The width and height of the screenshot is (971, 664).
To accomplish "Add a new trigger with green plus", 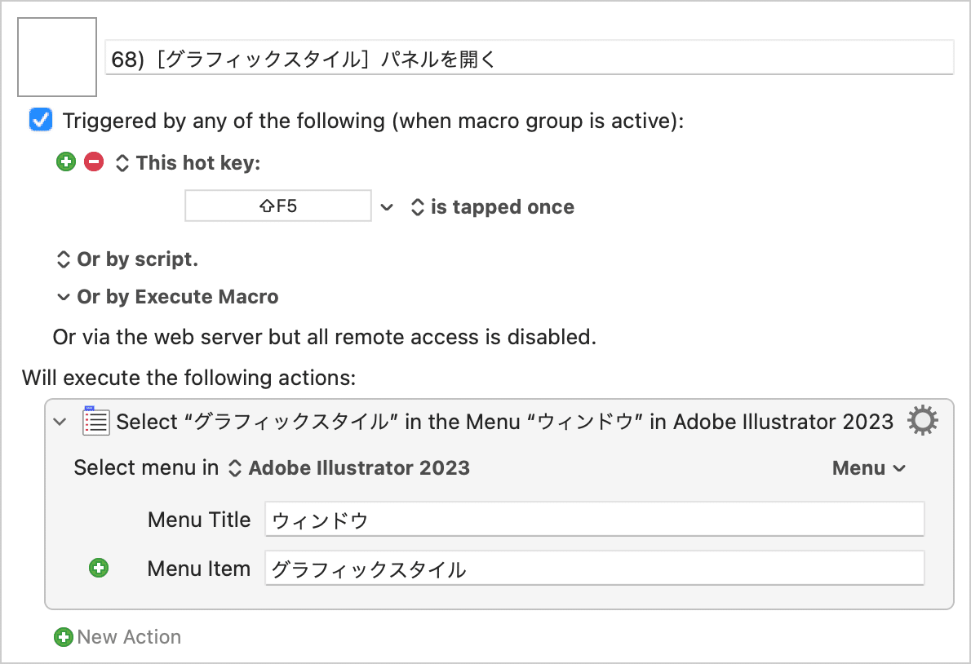I will pos(65,162).
